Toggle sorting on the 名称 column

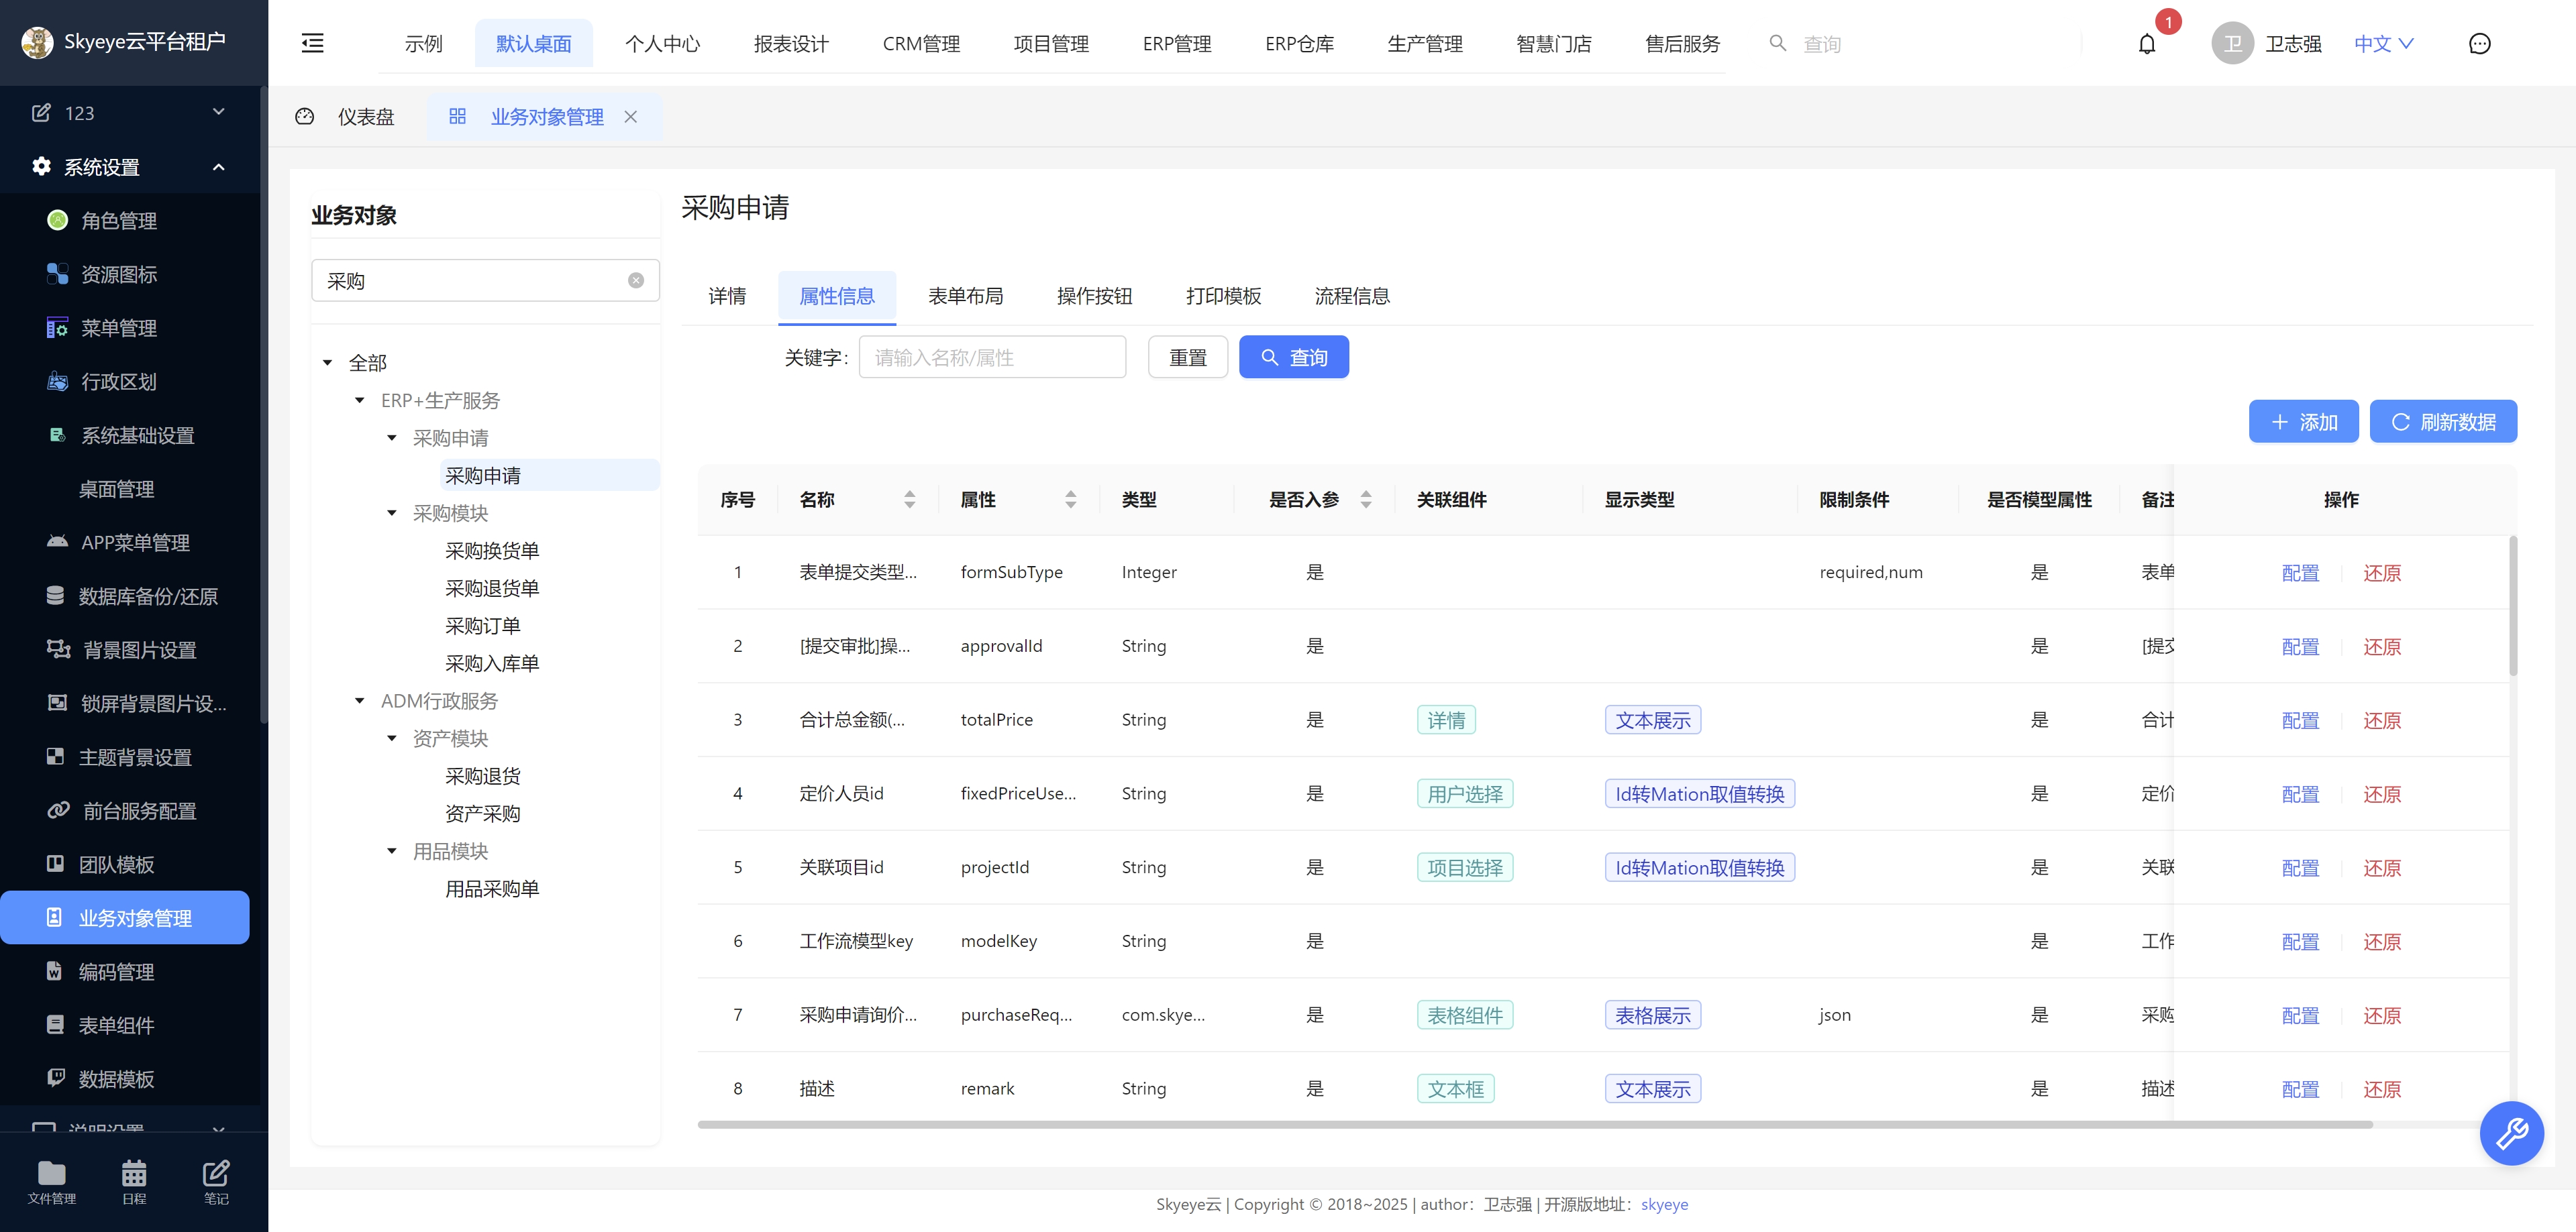point(910,500)
